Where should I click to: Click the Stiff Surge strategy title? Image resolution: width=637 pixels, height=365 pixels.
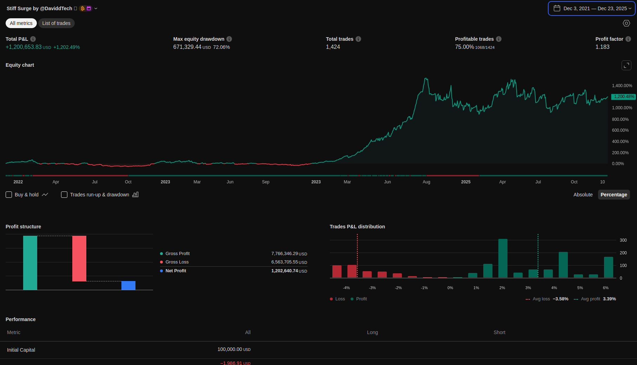pyautogui.click(x=39, y=8)
